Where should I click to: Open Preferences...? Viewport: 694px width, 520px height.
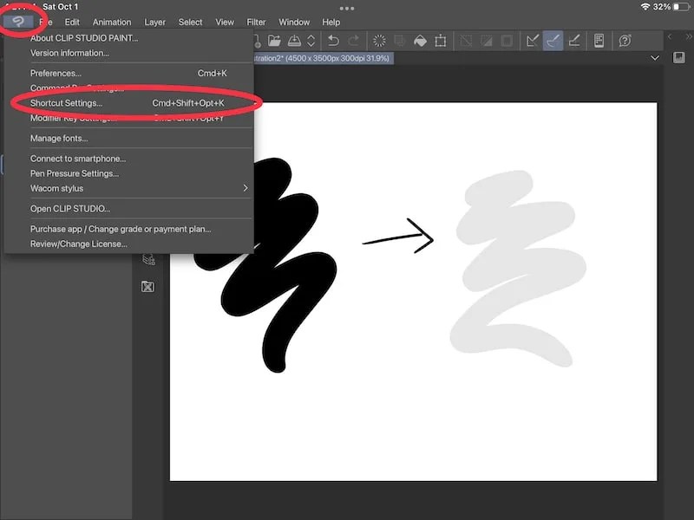(x=128, y=74)
